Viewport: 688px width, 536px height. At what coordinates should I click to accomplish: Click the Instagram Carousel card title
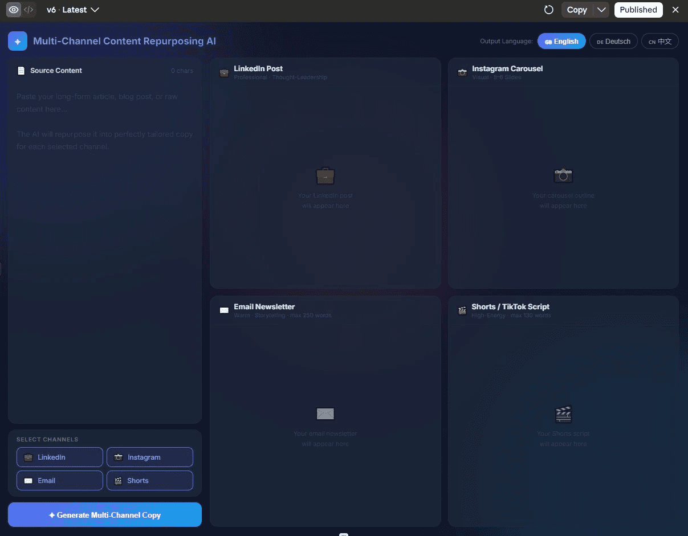pyautogui.click(x=507, y=68)
